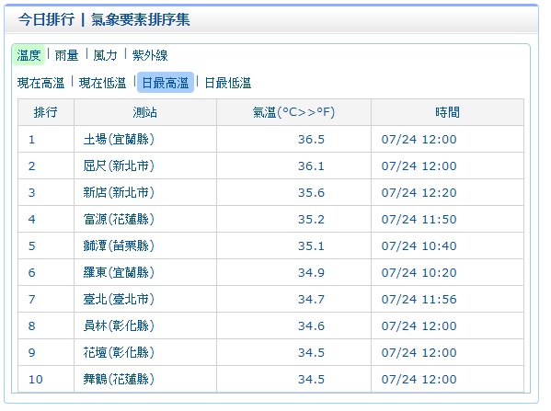Show 現在高溫 ranking
This screenshot has width=551, height=411.
click(40, 83)
